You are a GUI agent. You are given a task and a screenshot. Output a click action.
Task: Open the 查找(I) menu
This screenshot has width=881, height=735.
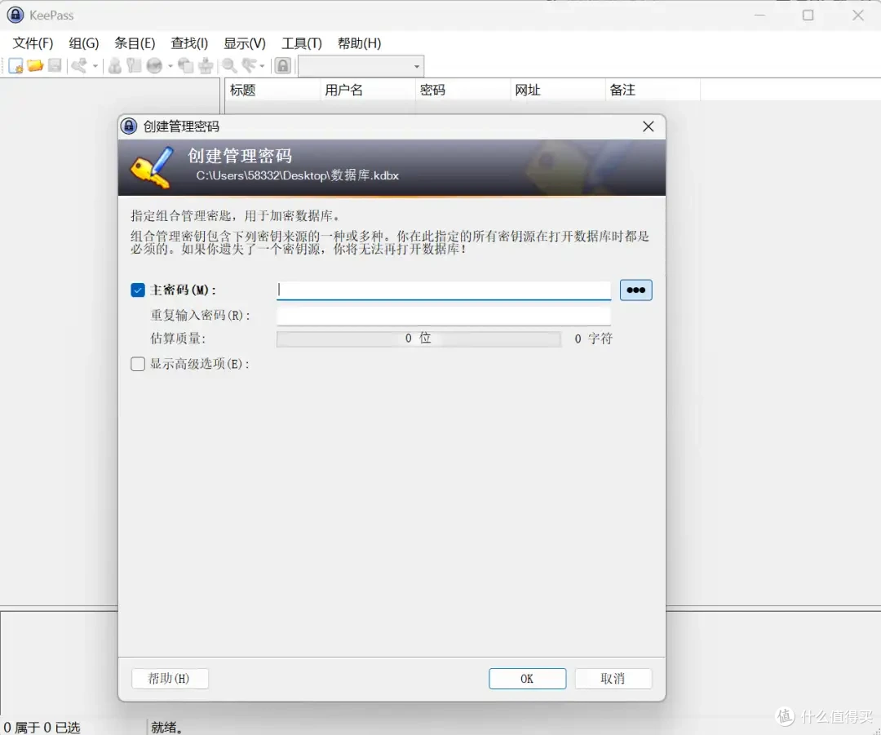tap(189, 43)
